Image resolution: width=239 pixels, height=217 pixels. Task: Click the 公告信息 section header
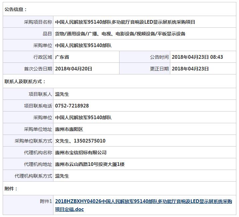click(16, 10)
